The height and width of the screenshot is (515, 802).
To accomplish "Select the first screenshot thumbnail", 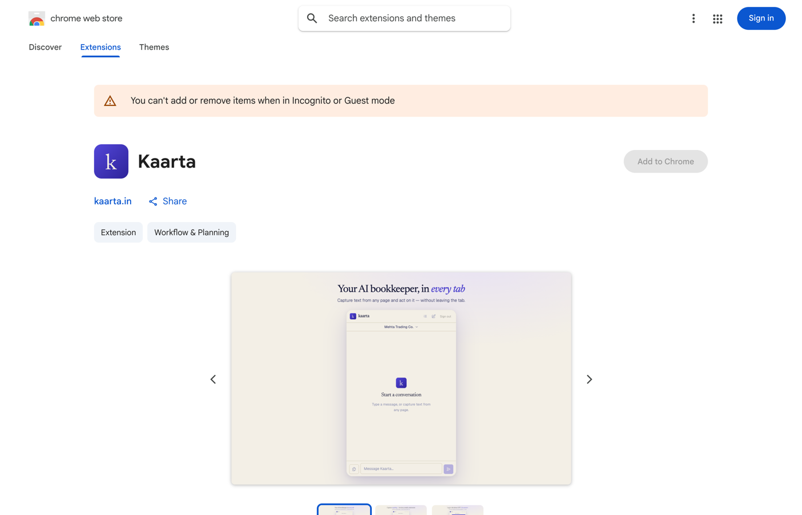I will tap(344, 510).
